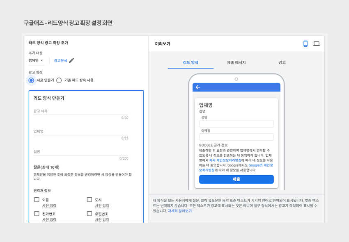Open the 리드 양식 preview tab
The width and height of the screenshot is (349, 242).
(191, 63)
